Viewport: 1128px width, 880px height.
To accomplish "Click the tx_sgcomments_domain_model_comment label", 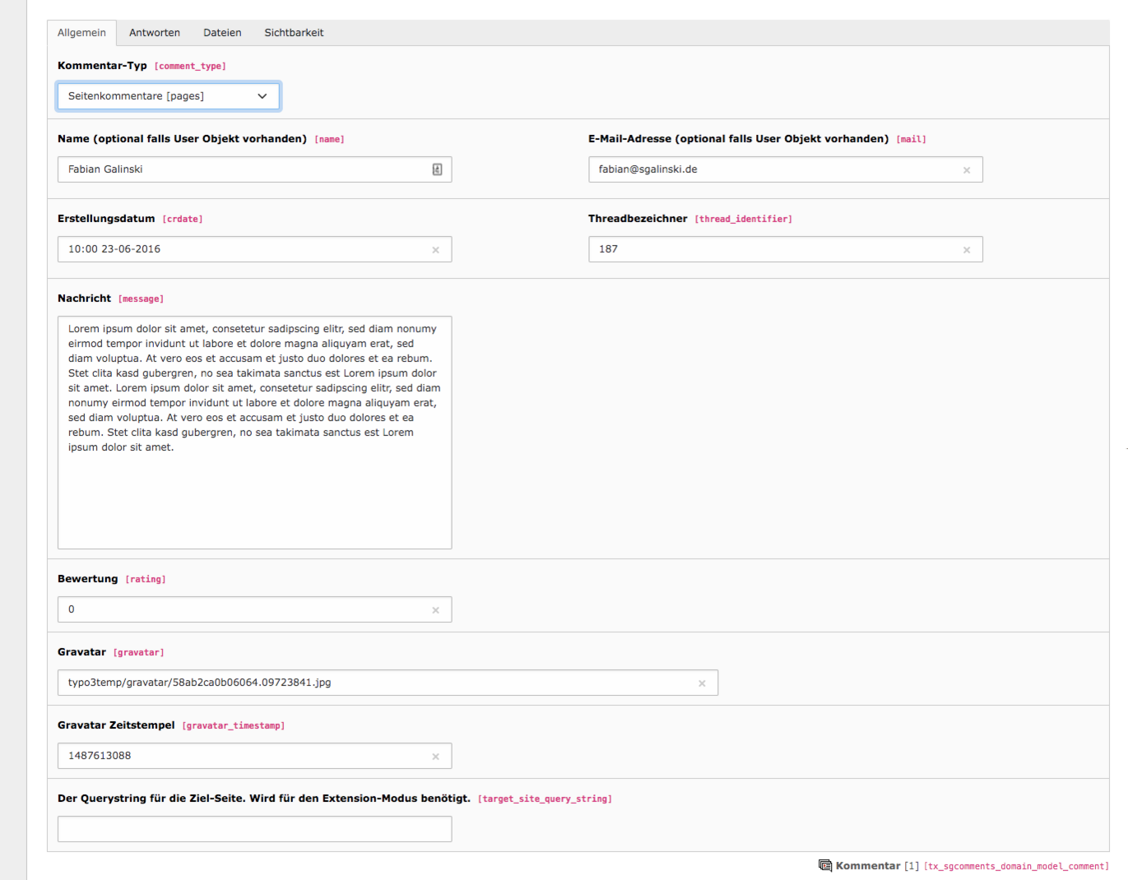I will click(1016, 866).
